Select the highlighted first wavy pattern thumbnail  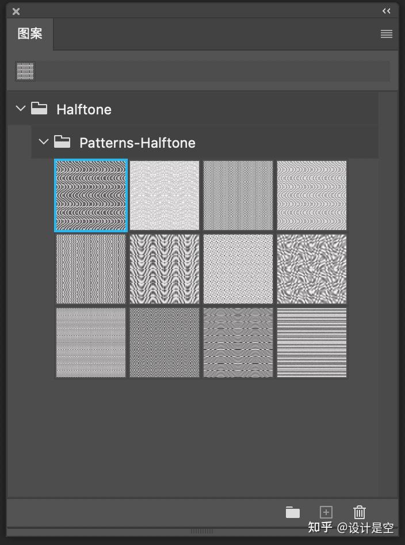[x=91, y=195]
